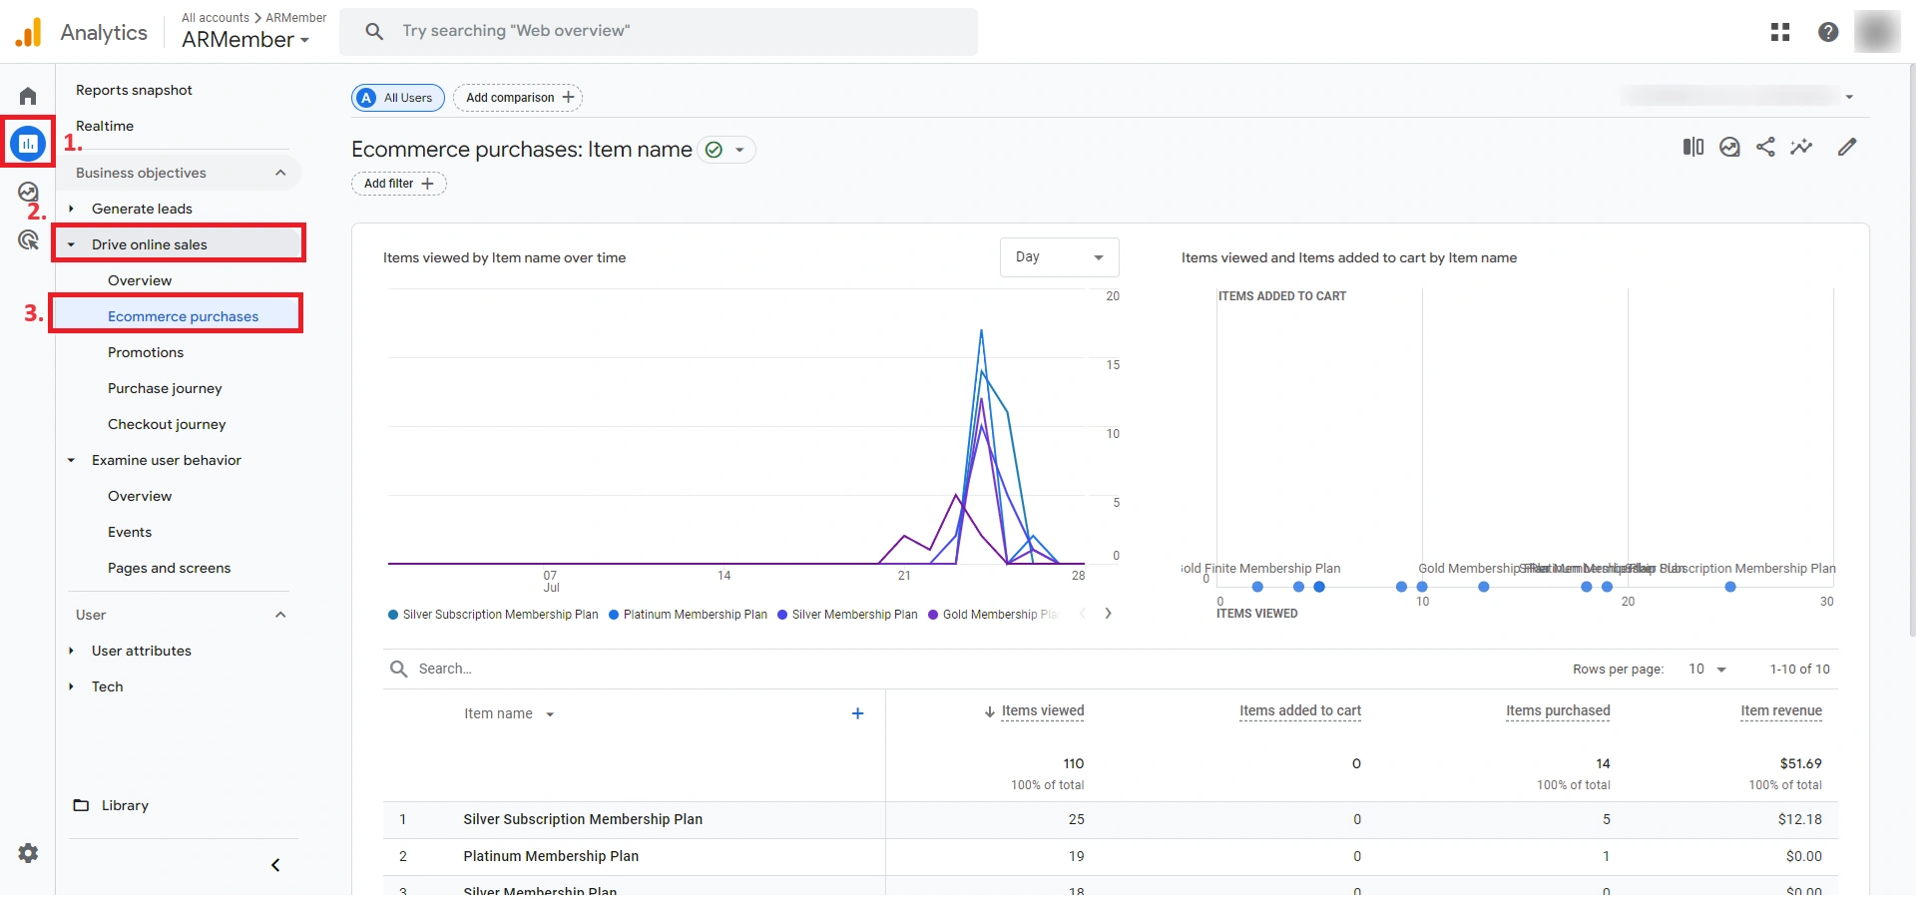Collapse the Drive online sales group
The width and height of the screenshot is (1916, 898).
(x=71, y=244)
